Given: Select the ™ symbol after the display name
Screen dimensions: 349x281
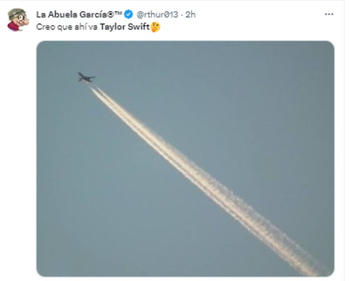Looking at the screenshot, I should tap(118, 13).
